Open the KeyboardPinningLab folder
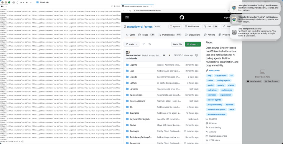Image resolution: width=283 pixels, height=144 pixels. 140,119
